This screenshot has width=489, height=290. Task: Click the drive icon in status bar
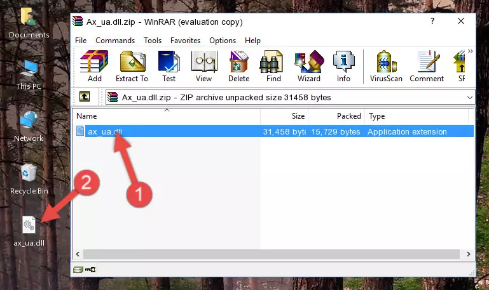pos(78,270)
